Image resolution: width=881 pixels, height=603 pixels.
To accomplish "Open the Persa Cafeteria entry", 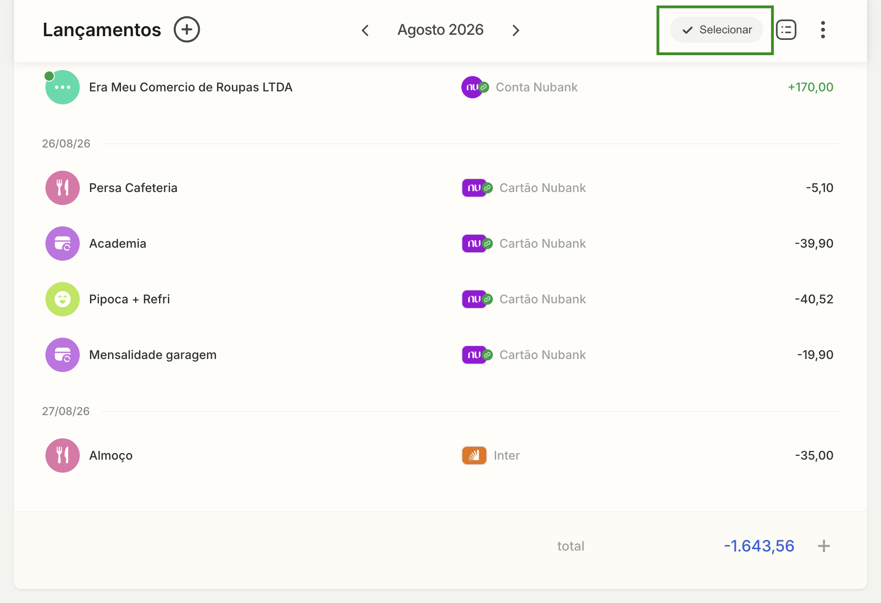I will pyautogui.click(x=133, y=188).
